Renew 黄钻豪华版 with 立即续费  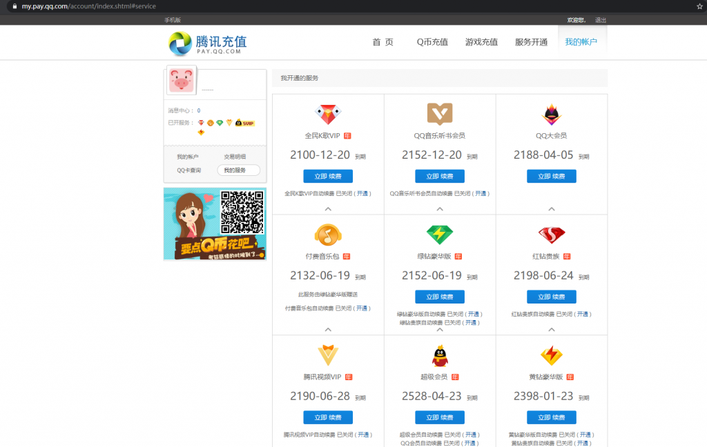coord(552,417)
